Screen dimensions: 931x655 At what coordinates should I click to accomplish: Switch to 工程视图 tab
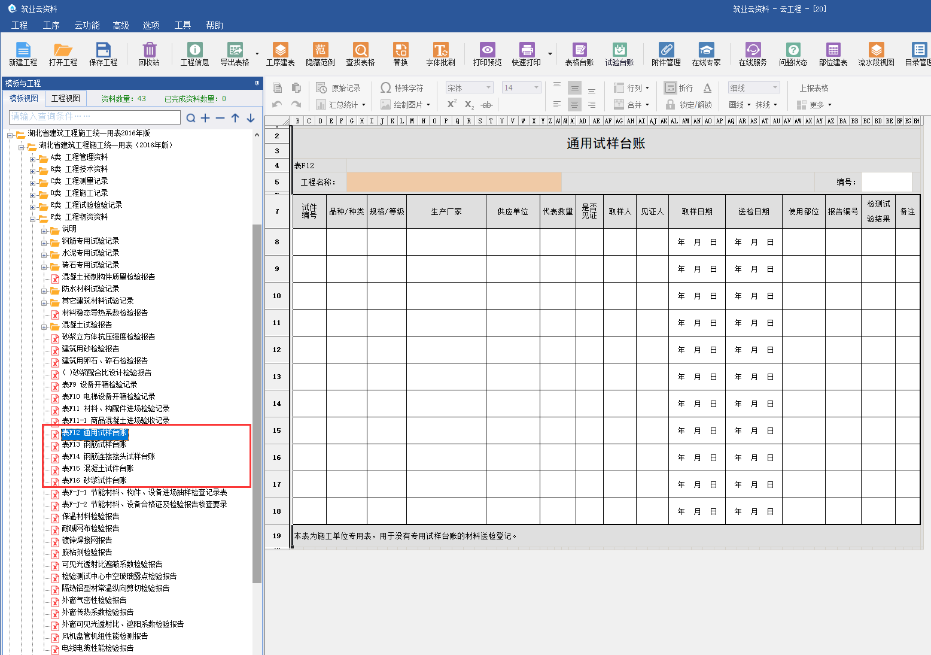click(66, 98)
